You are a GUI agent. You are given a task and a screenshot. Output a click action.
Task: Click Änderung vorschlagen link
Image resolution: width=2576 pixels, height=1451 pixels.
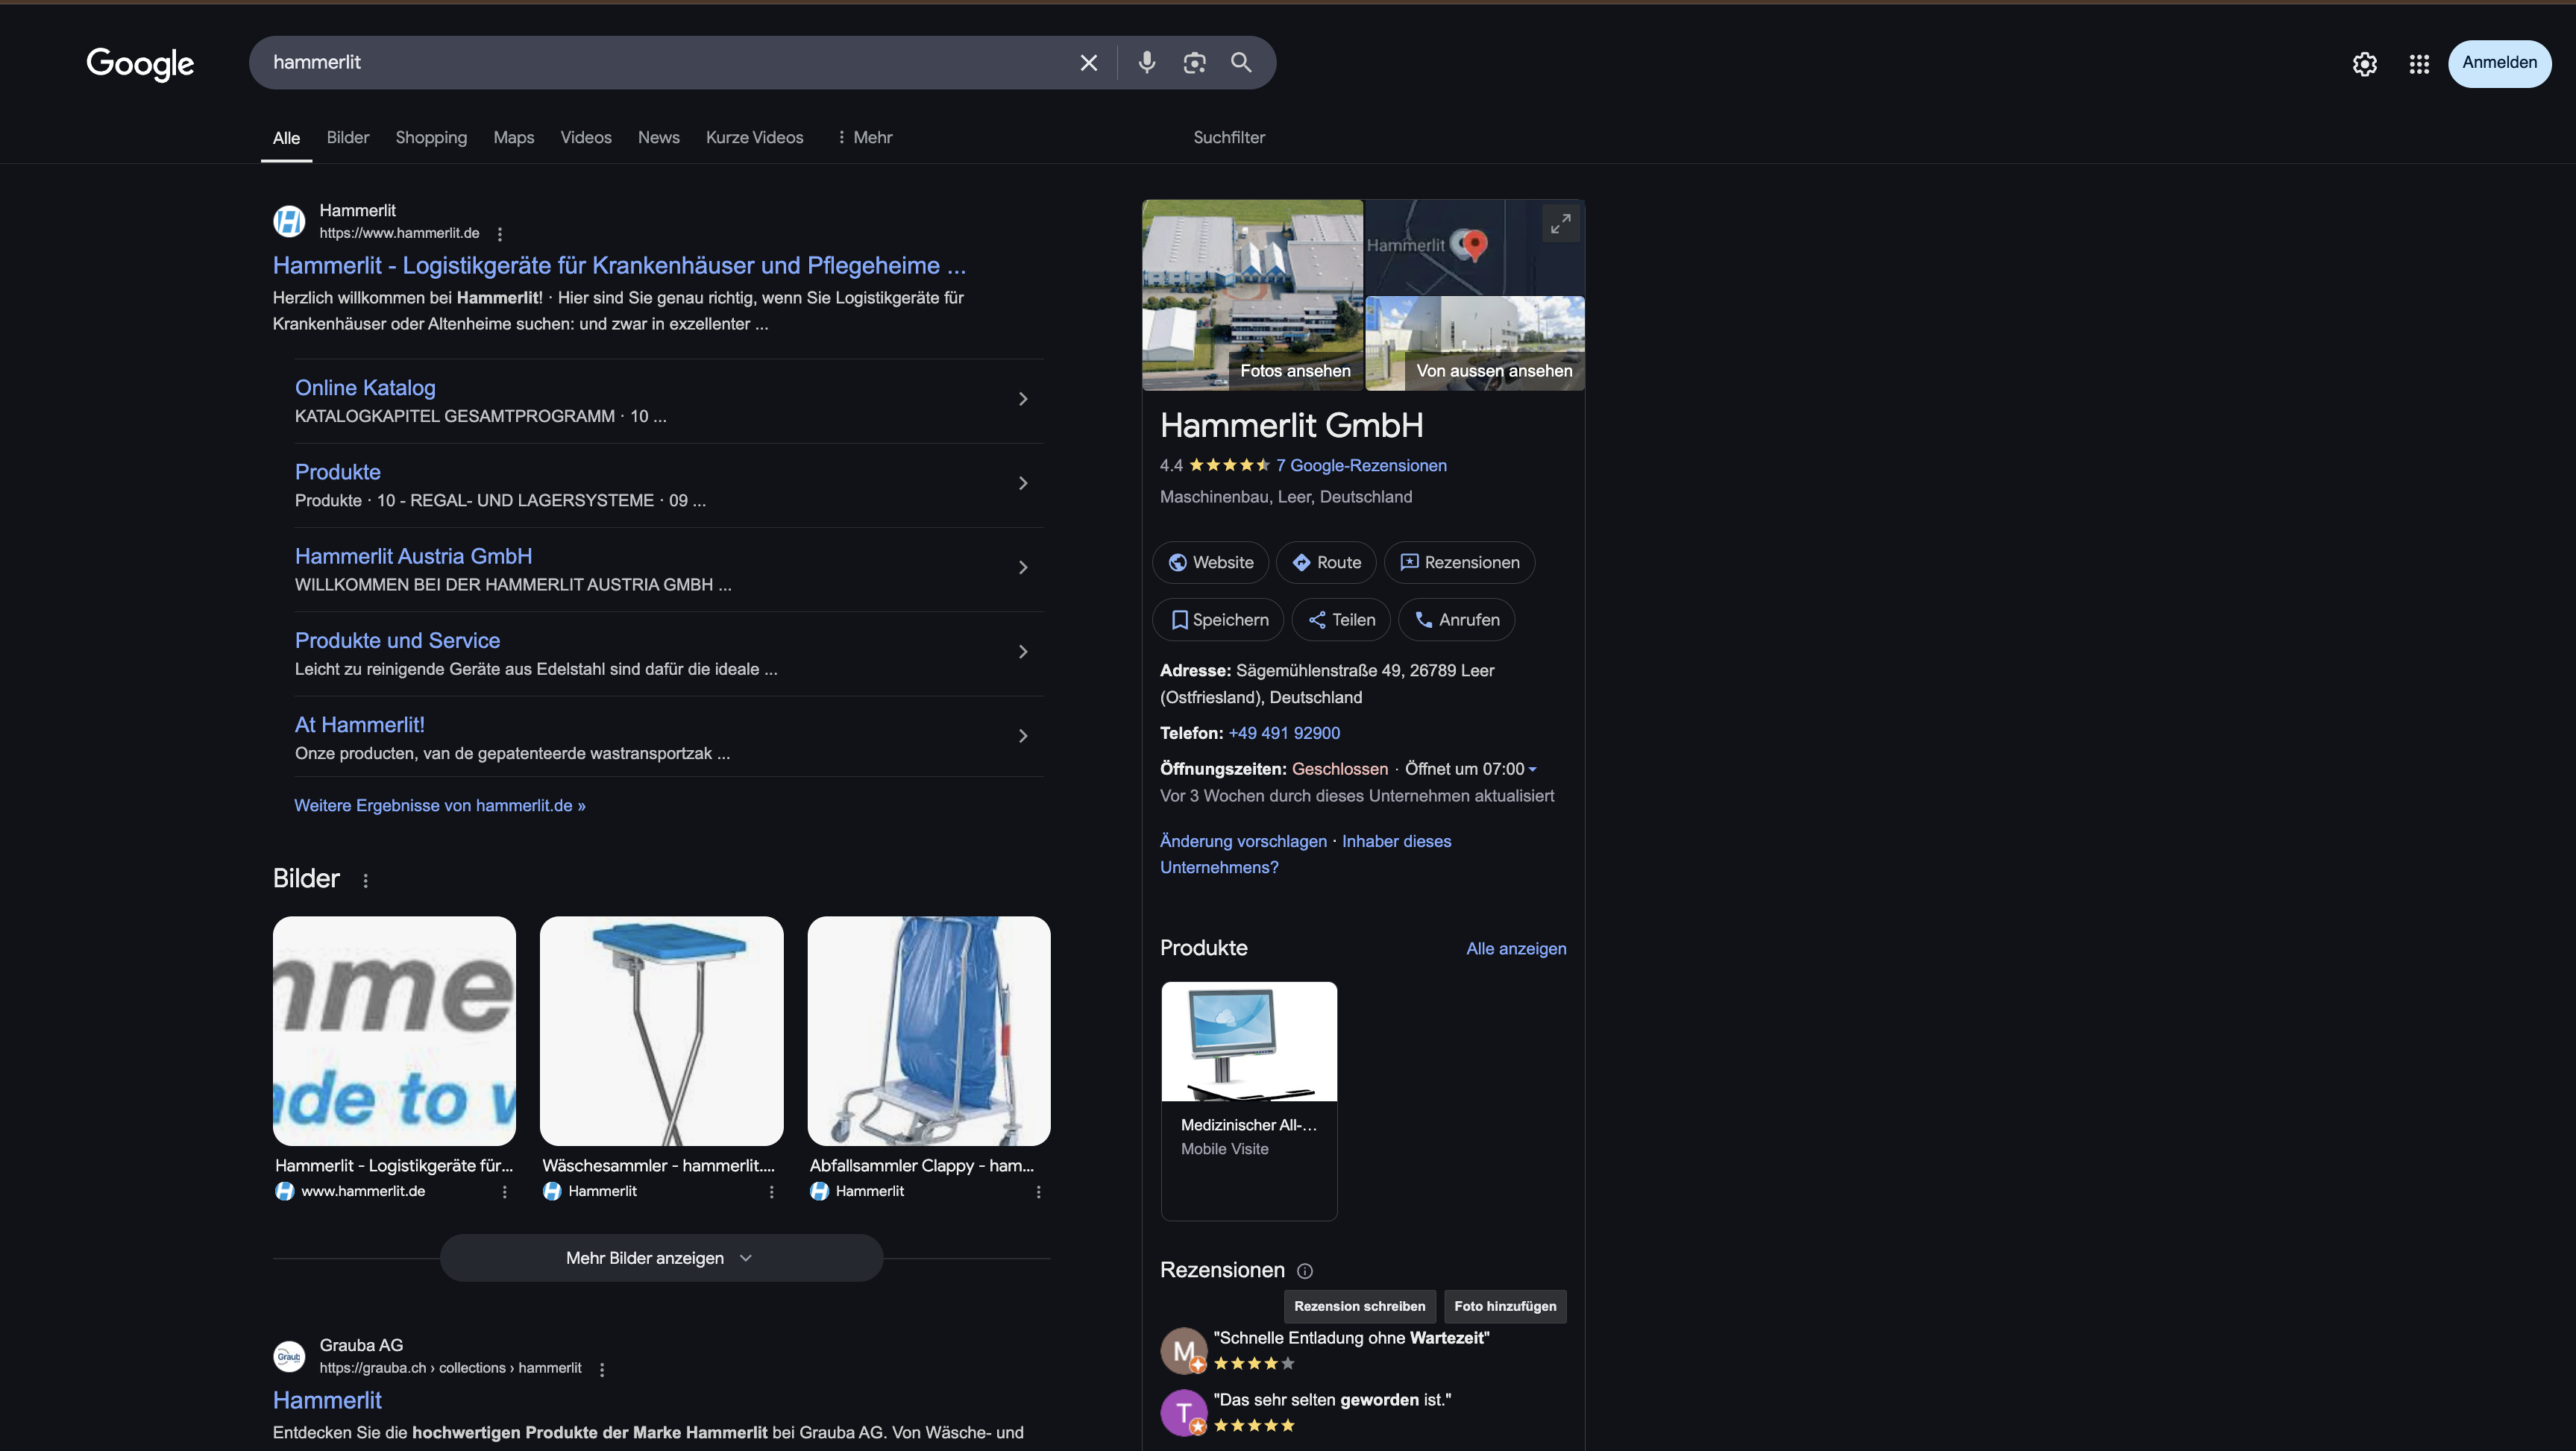click(1243, 841)
